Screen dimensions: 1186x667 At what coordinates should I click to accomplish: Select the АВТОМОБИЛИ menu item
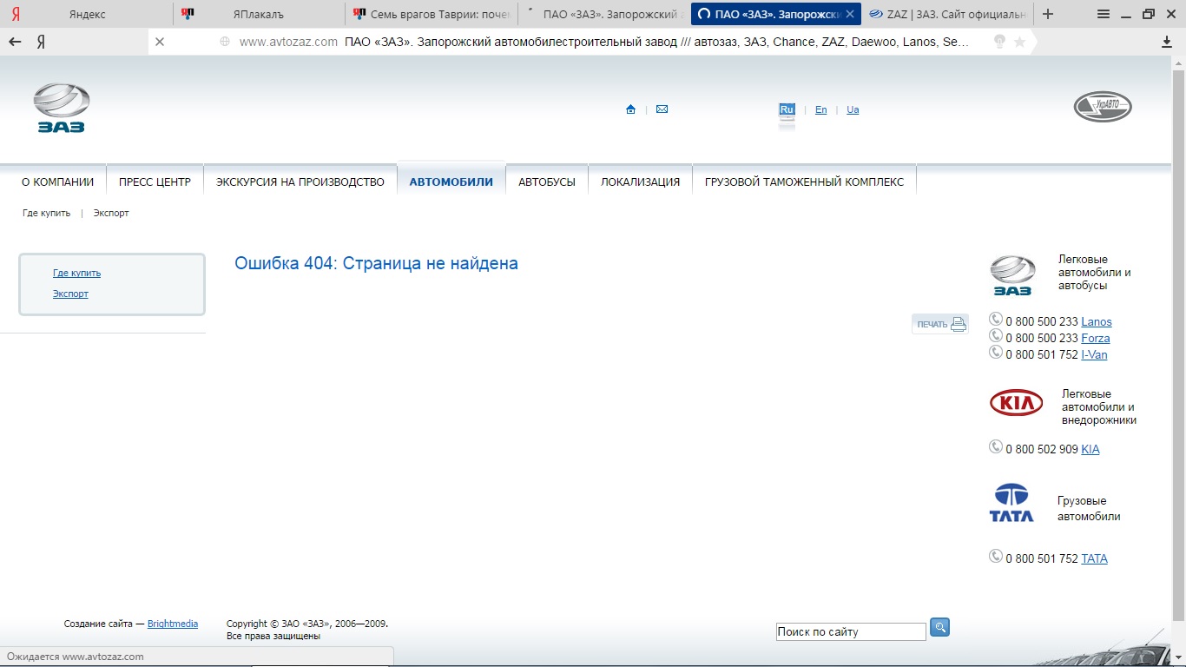tap(451, 182)
